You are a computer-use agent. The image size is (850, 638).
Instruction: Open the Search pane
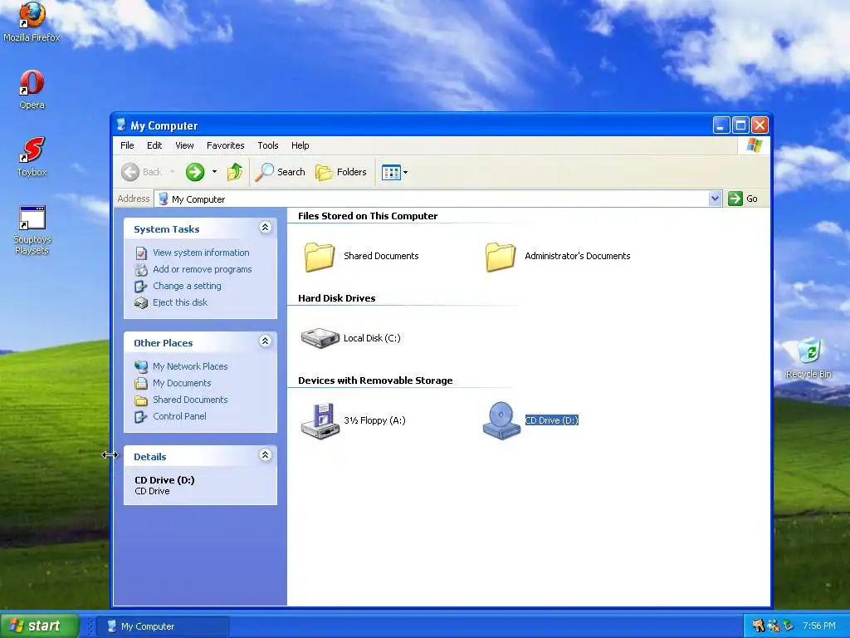pyautogui.click(x=280, y=172)
